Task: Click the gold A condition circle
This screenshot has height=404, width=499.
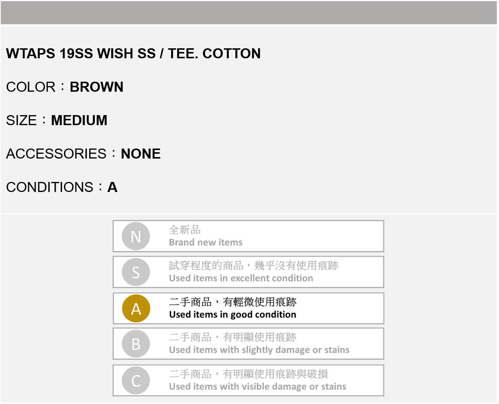Action: point(136,308)
